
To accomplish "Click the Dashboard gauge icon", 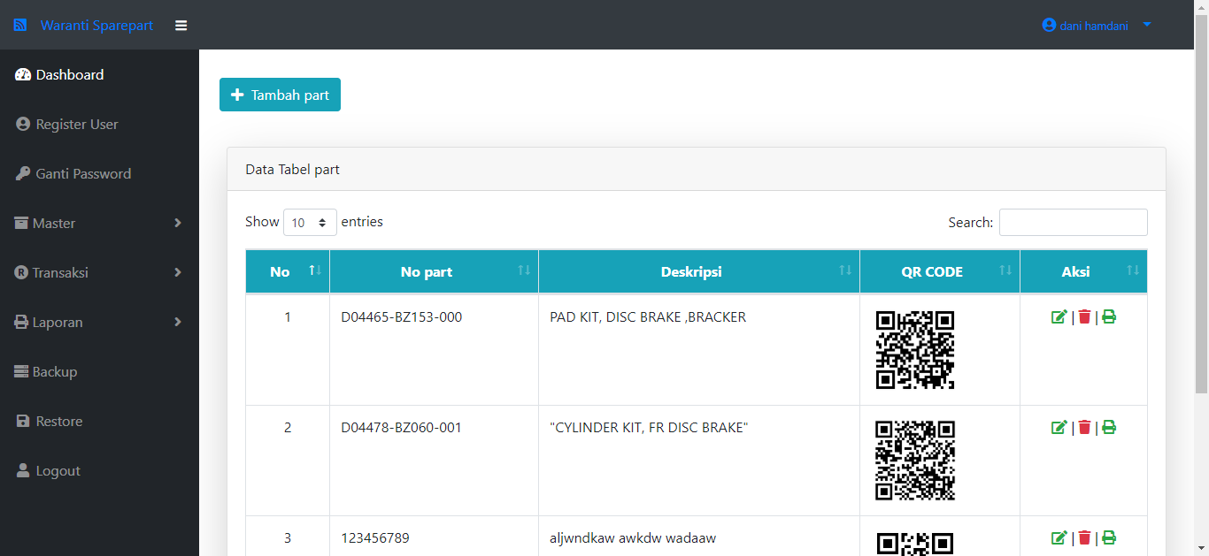I will [23, 75].
